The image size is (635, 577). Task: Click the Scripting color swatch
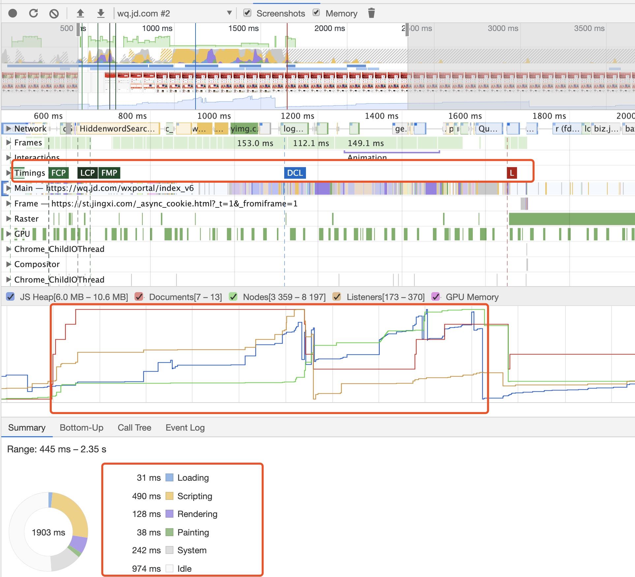[x=169, y=496]
